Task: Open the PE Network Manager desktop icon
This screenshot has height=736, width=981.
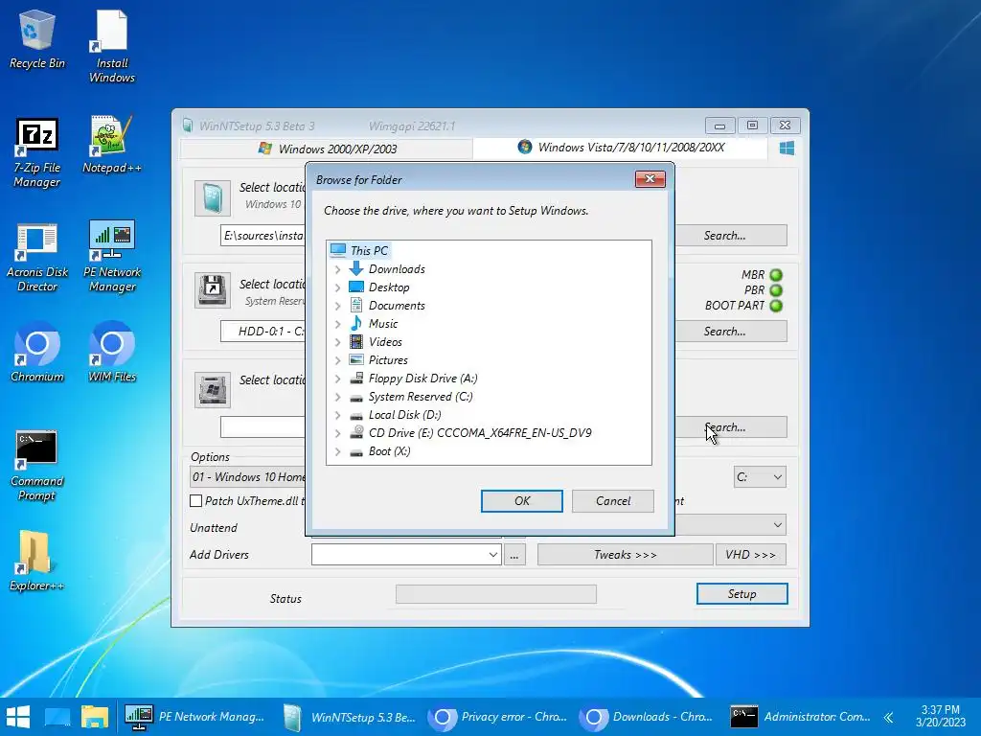Action: point(112,257)
